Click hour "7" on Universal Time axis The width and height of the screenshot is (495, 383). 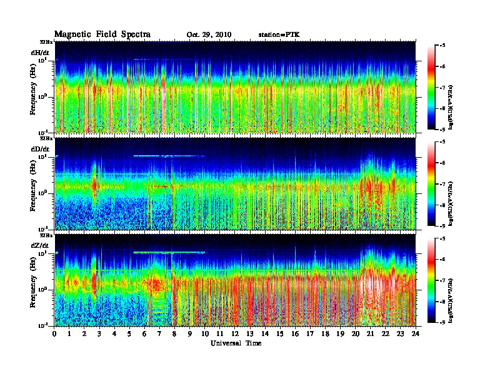coord(160,334)
